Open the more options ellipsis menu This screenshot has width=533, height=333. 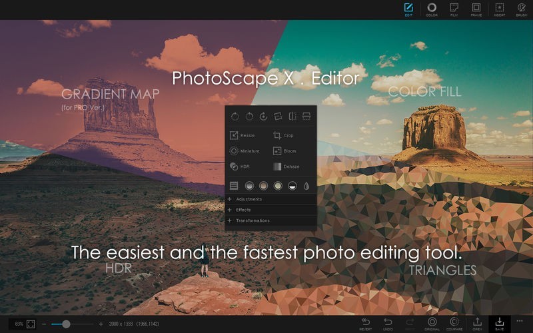pos(520,321)
